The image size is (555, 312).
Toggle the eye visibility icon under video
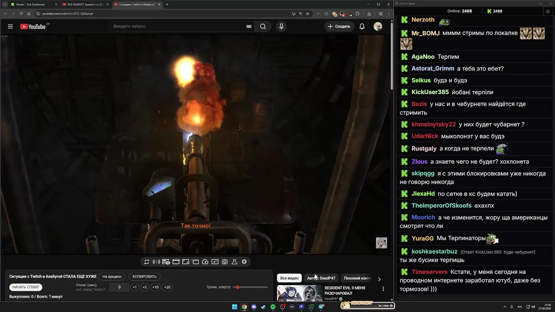[166, 262]
